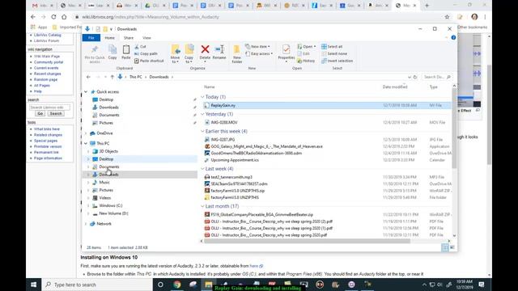518x291 pixels.
Task: Click the Paste ribbon icon
Action: [x=126, y=52]
